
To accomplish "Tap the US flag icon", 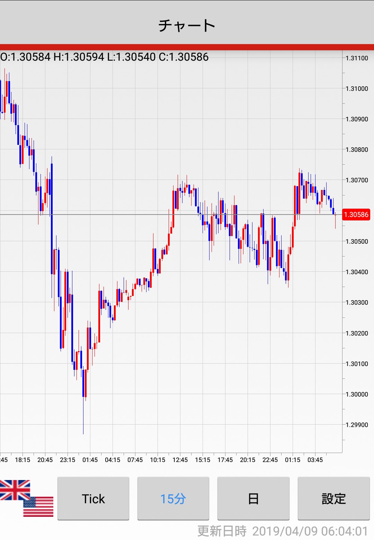I will (38, 507).
